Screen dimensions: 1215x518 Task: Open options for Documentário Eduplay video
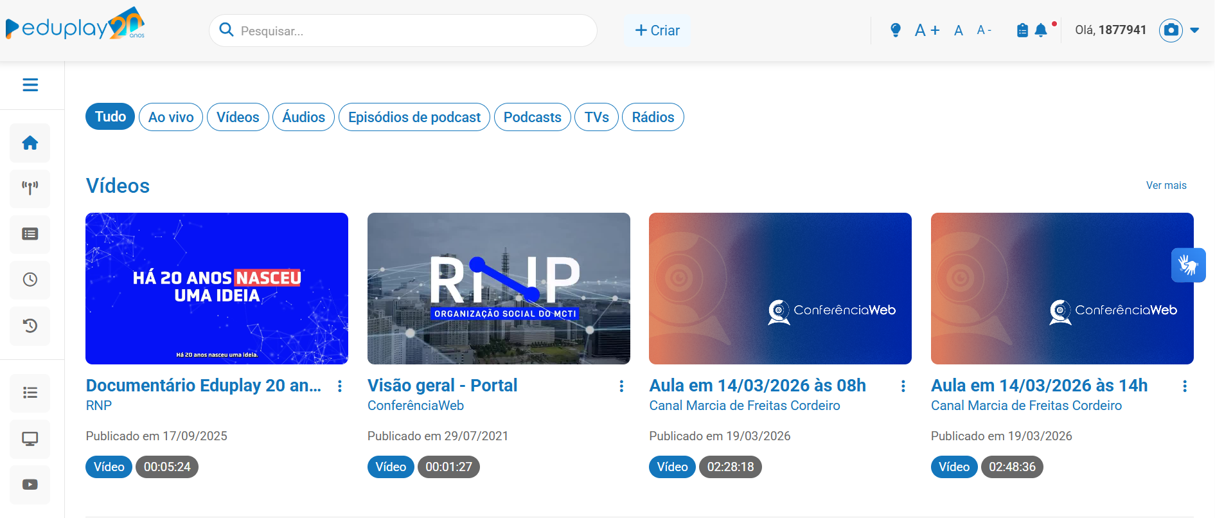click(340, 386)
